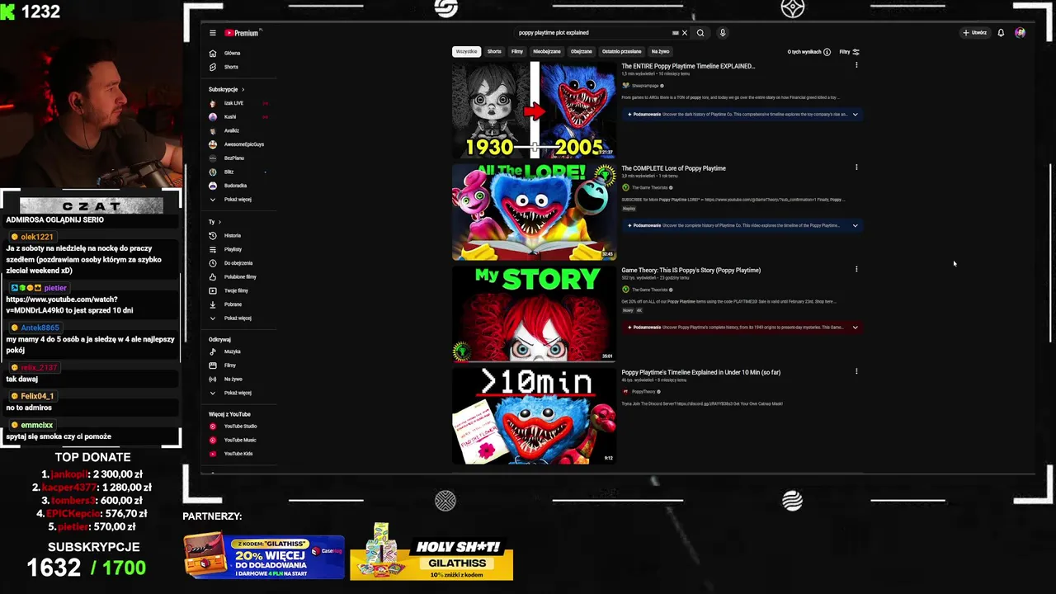Open Playlisty in the sidebar

coord(226,249)
